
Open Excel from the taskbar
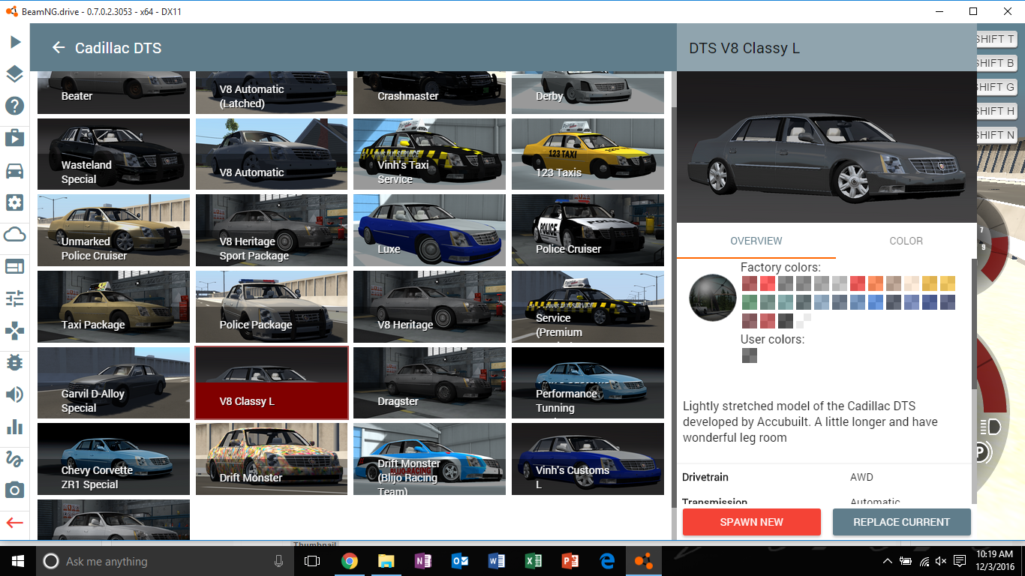pos(534,561)
